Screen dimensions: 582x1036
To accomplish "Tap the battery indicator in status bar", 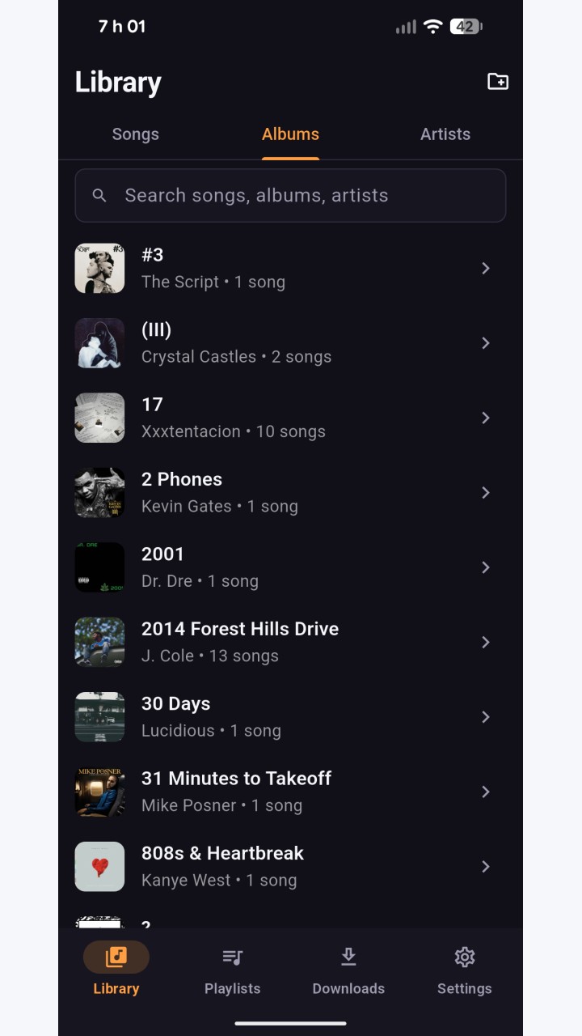I will pyautogui.click(x=466, y=27).
